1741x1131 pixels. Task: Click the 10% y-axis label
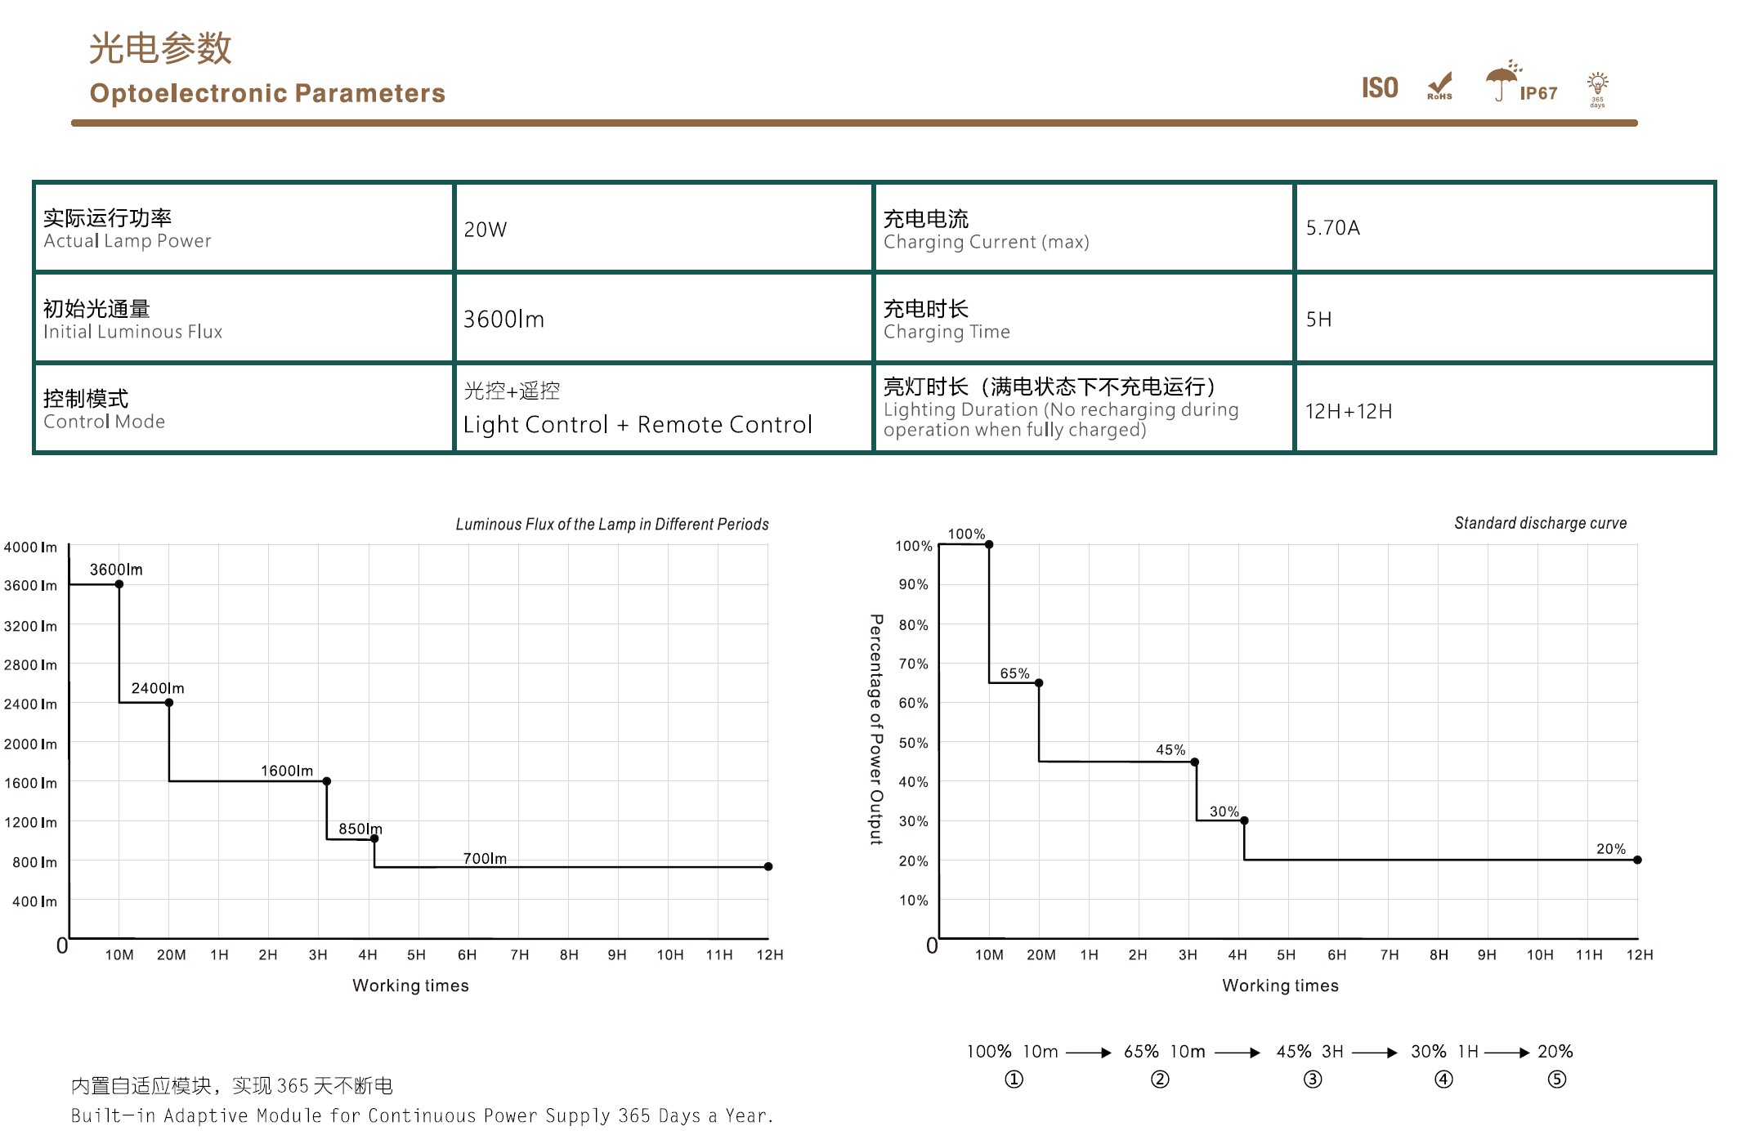[x=913, y=901]
